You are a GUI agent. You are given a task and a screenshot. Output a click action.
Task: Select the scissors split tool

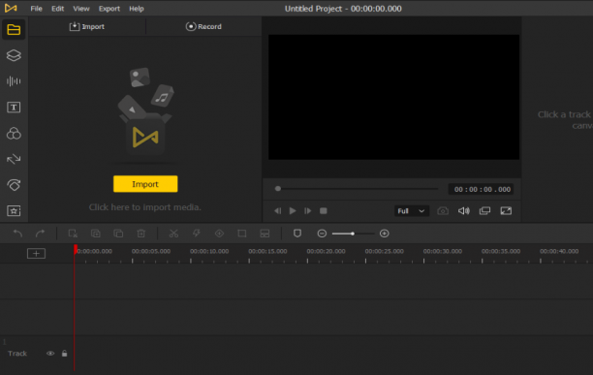pyautogui.click(x=173, y=234)
